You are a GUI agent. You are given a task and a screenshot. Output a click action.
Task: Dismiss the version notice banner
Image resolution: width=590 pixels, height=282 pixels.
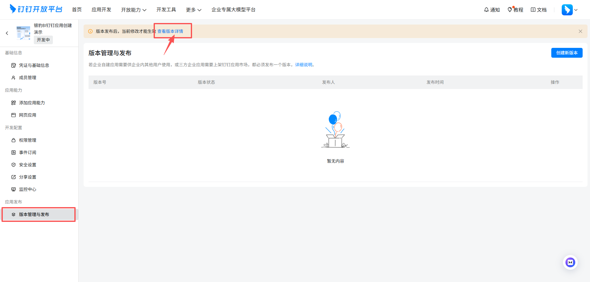click(x=580, y=31)
